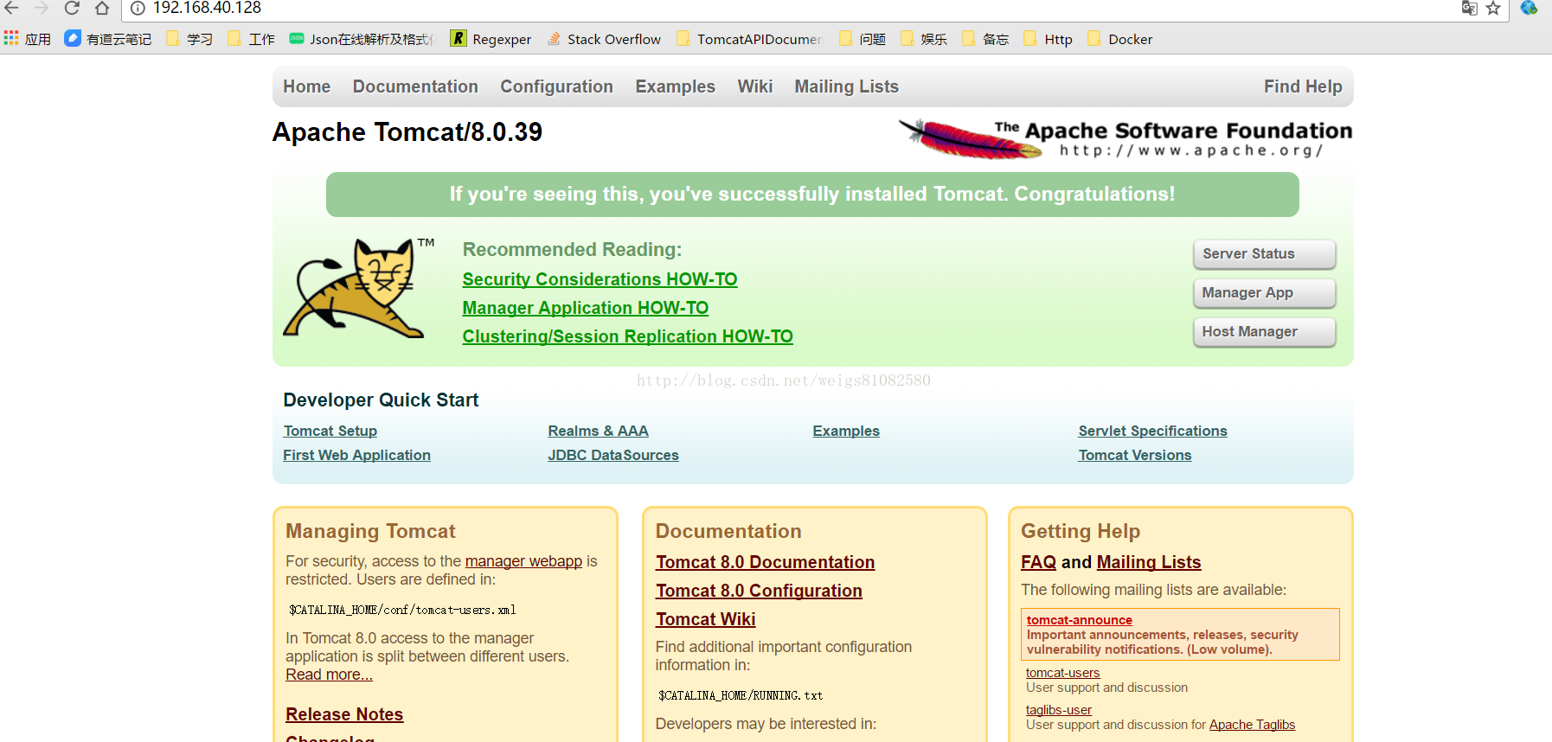The image size is (1552, 742).
Task: Open Examples in the navigation bar
Action: (x=676, y=86)
